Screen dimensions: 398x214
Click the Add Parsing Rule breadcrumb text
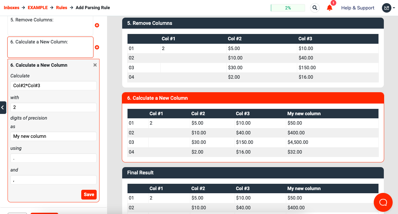tap(93, 8)
